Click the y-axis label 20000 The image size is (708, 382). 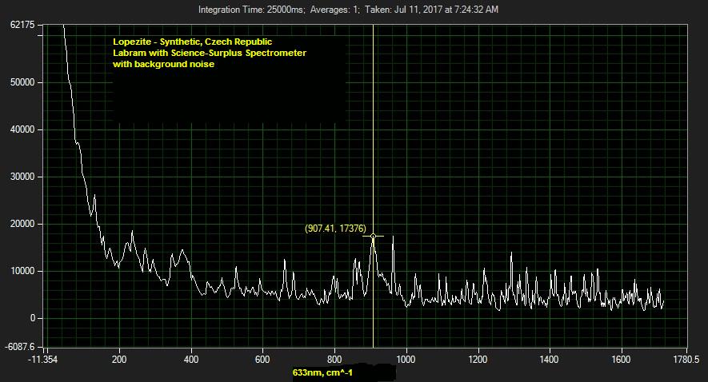click(22, 224)
